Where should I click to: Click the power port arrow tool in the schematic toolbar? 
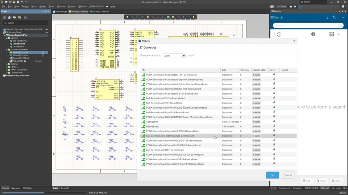pyautogui.click(x=158, y=17)
